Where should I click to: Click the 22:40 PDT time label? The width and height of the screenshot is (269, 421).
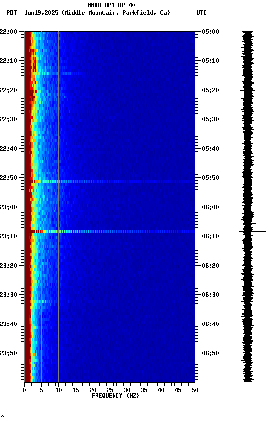click(8, 149)
